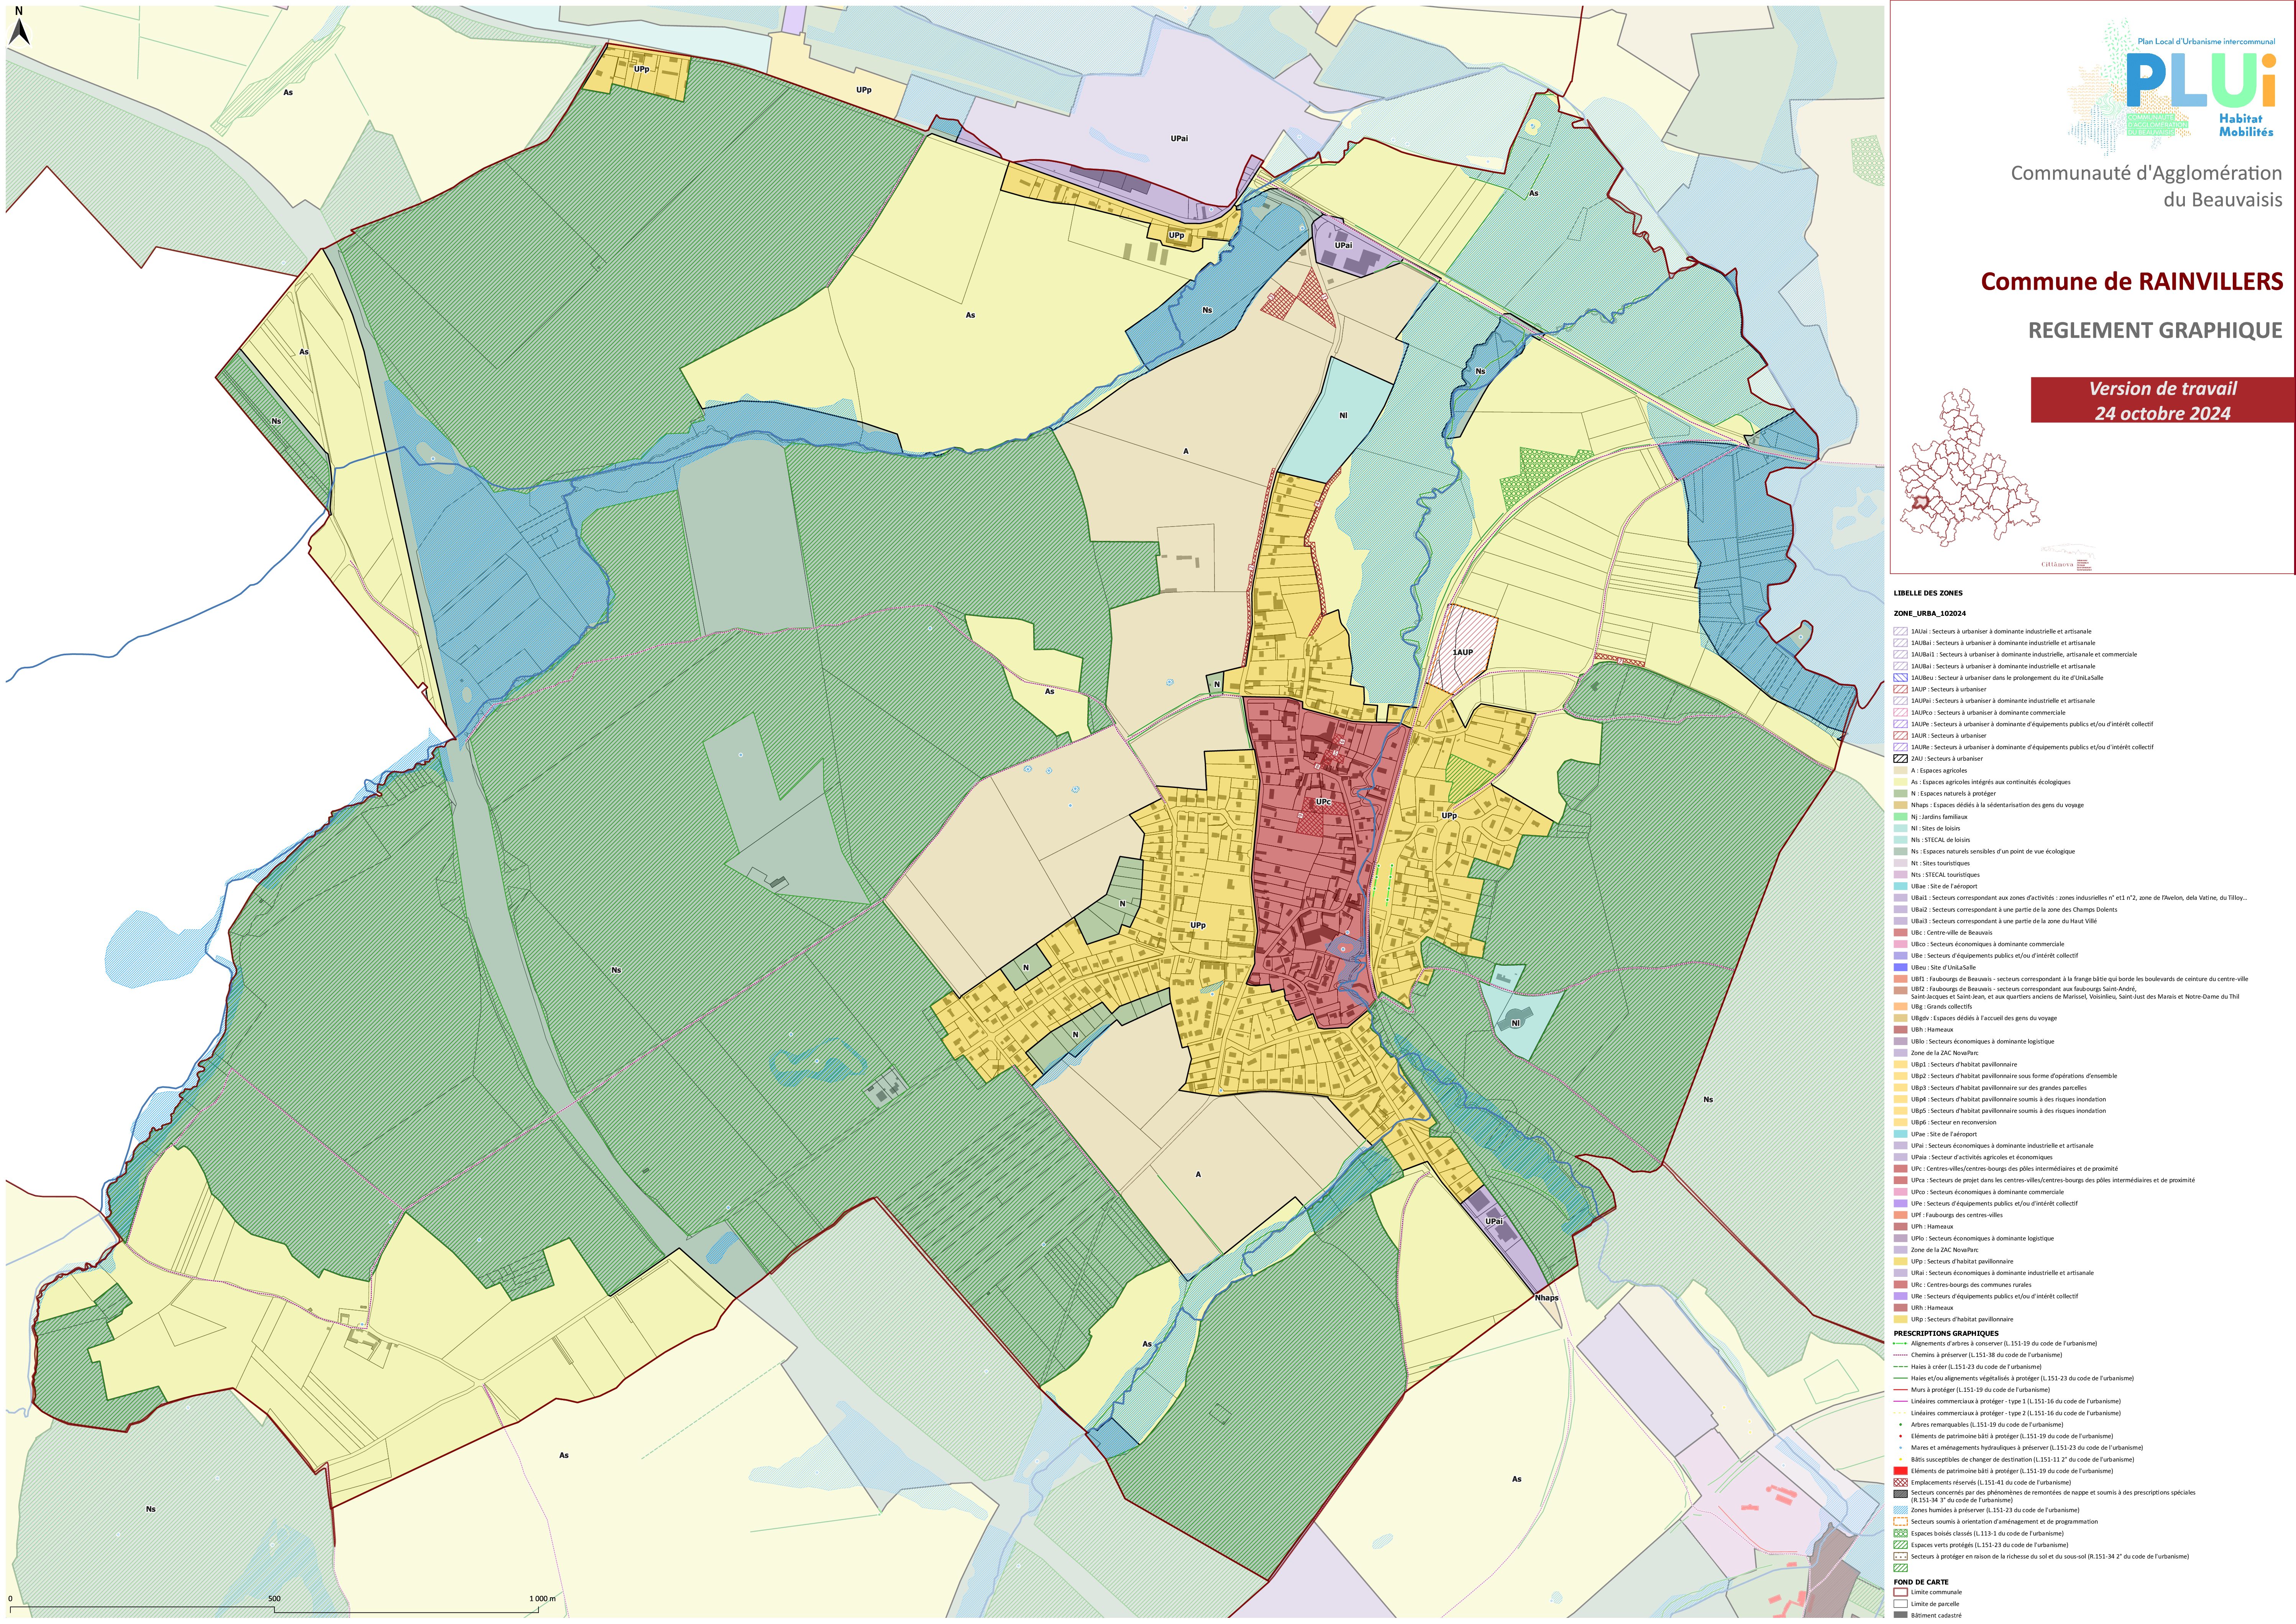Image resolution: width=2296 pixels, height=1624 pixels.
Task: Click the 'UBco' commercial pink legend swatch
Action: [1900, 944]
